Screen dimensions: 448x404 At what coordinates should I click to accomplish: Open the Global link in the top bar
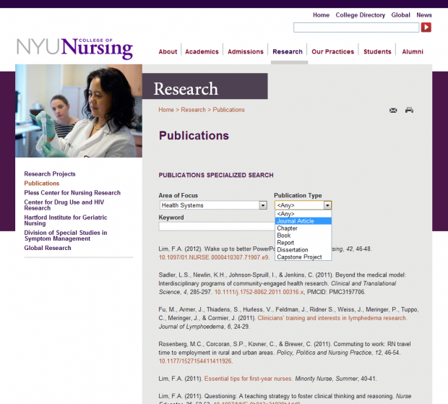point(400,15)
